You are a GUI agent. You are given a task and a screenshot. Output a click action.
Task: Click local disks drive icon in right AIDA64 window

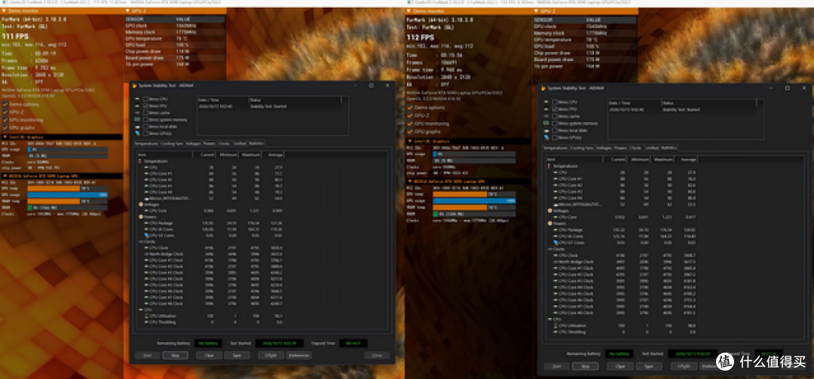(x=547, y=131)
